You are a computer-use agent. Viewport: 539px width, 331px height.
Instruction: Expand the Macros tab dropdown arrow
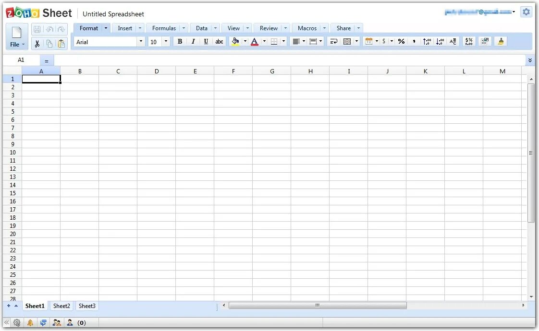[324, 28]
